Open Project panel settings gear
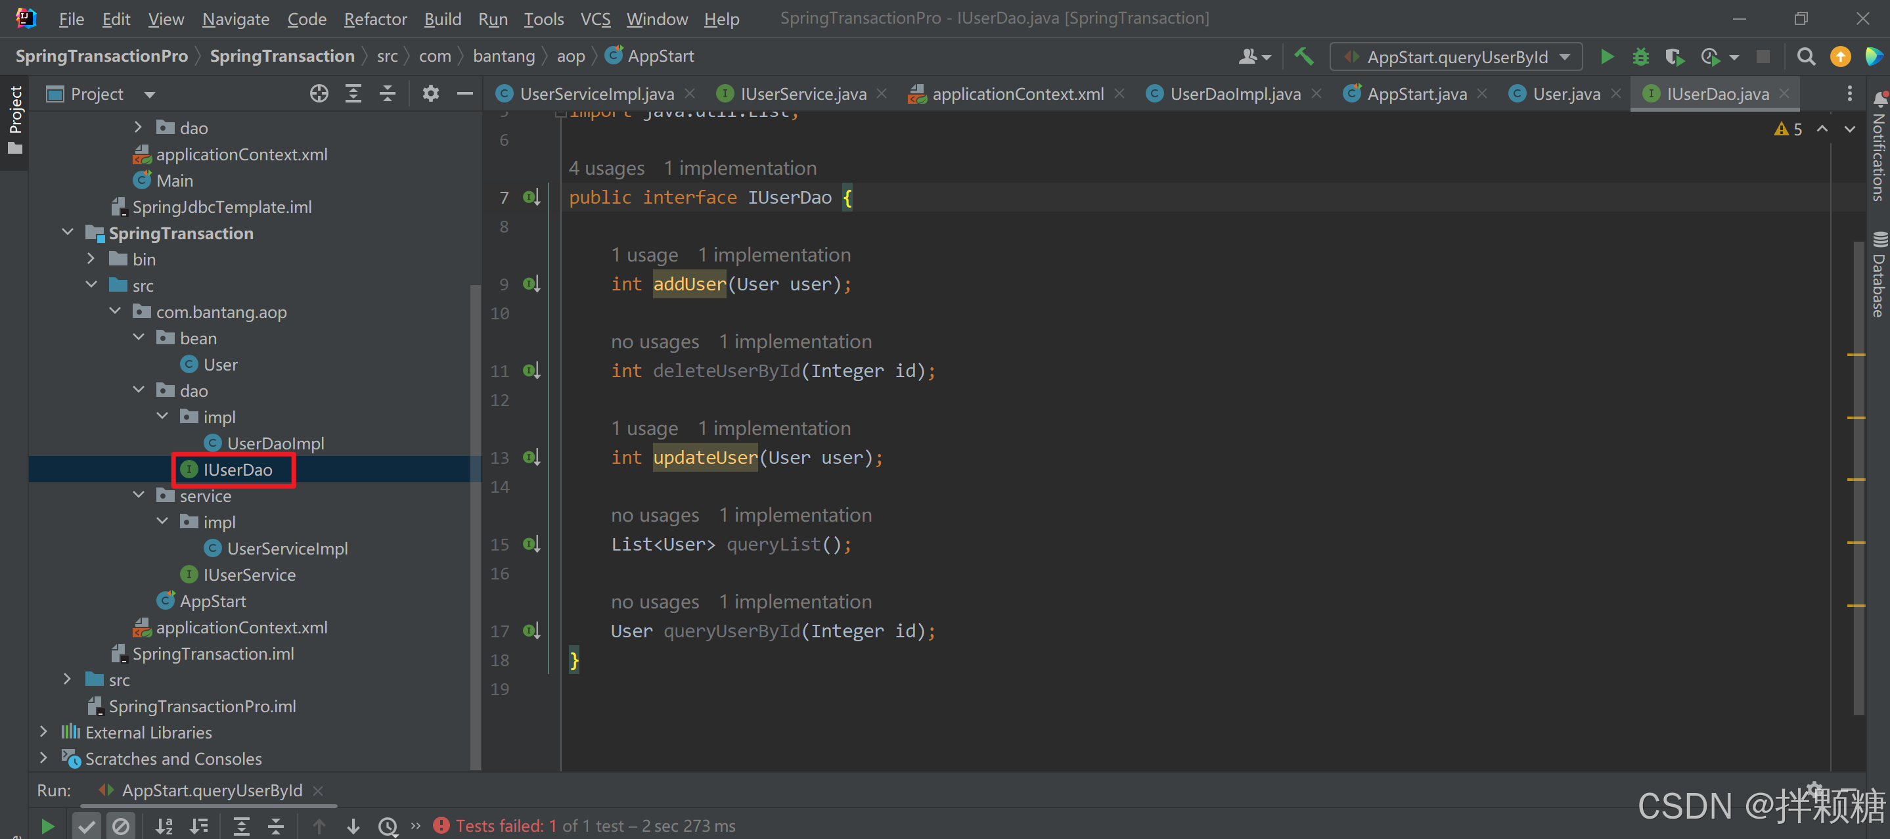Screen dimensions: 1890x839 [x=431, y=94]
